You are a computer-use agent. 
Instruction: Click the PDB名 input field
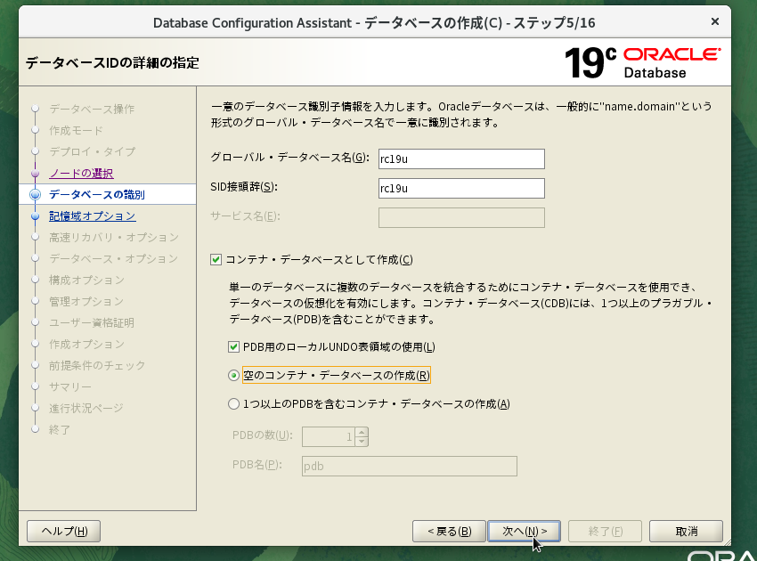click(410, 466)
